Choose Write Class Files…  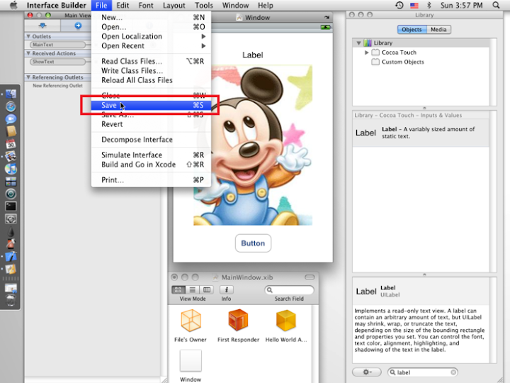click(151, 71)
